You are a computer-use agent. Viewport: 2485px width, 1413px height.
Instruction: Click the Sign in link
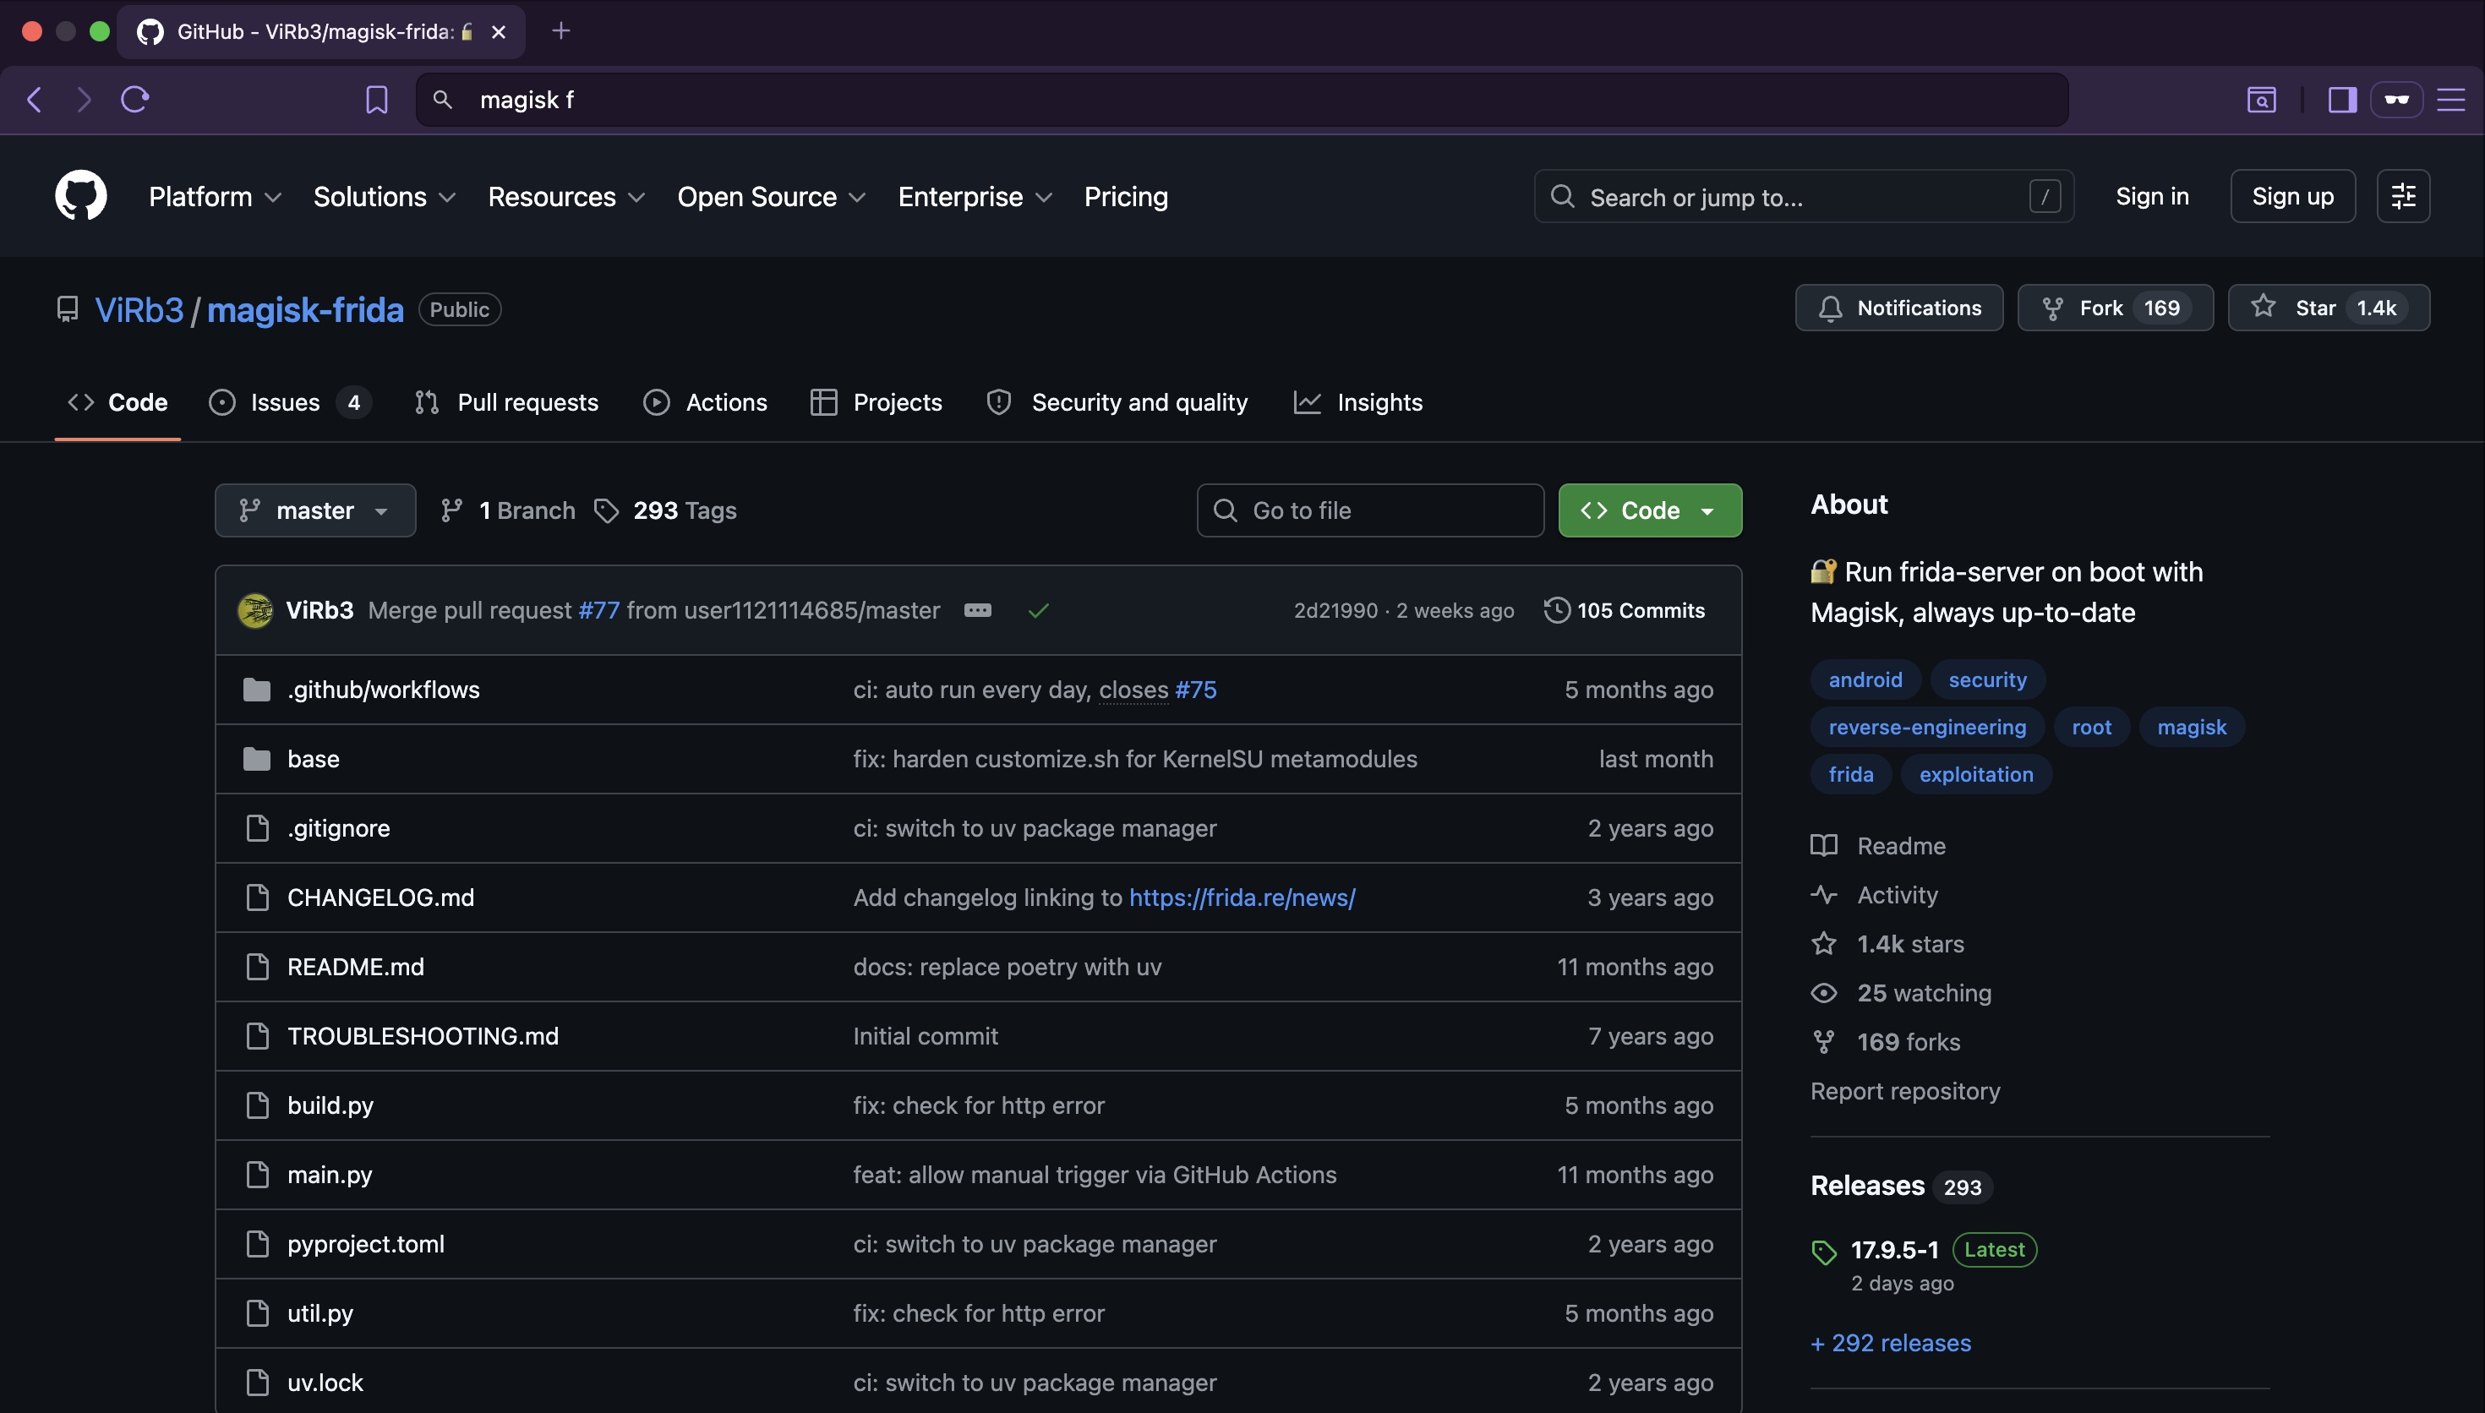click(2152, 196)
